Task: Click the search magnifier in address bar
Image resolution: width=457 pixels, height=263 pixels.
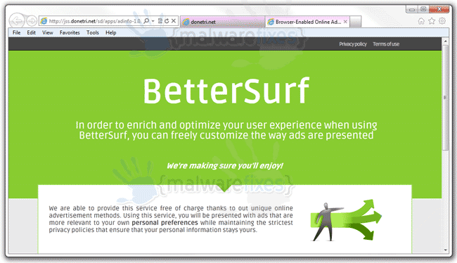Action: (147, 21)
